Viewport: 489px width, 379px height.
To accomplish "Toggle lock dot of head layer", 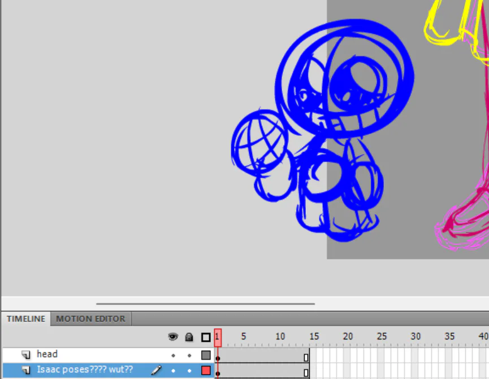I will 189,355.
